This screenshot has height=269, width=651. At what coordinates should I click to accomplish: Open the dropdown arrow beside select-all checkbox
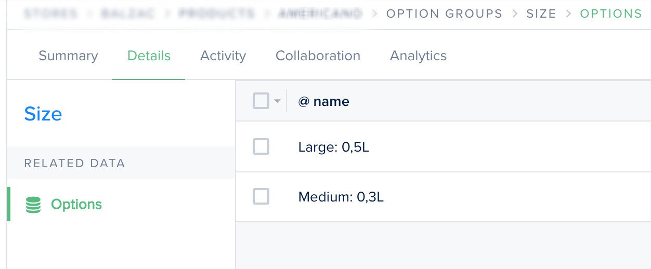click(x=277, y=101)
